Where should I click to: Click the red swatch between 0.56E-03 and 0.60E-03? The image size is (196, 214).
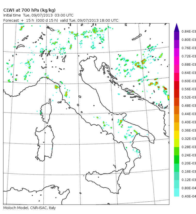pos(176,85)
